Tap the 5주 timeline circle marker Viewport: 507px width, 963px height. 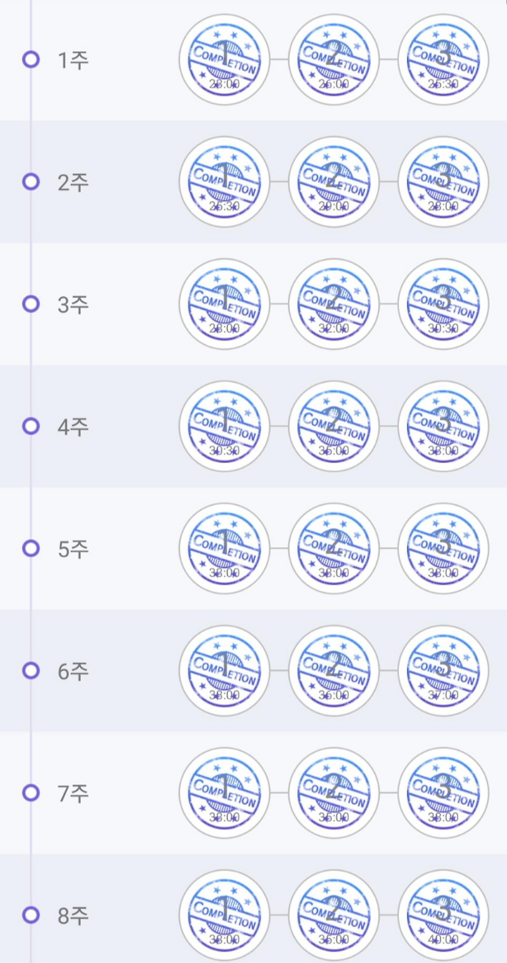click(30, 548)
